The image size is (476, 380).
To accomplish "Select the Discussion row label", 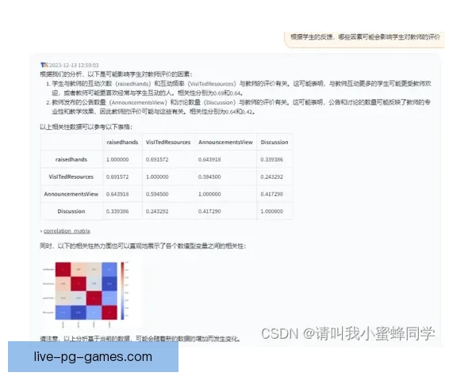I will (x=71, y=211).
